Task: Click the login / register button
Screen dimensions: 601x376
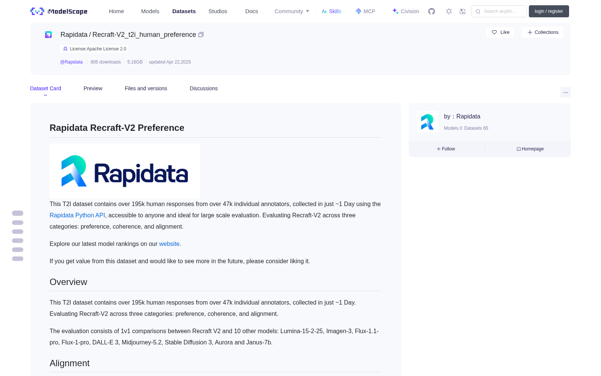Action: coord(549,11)
